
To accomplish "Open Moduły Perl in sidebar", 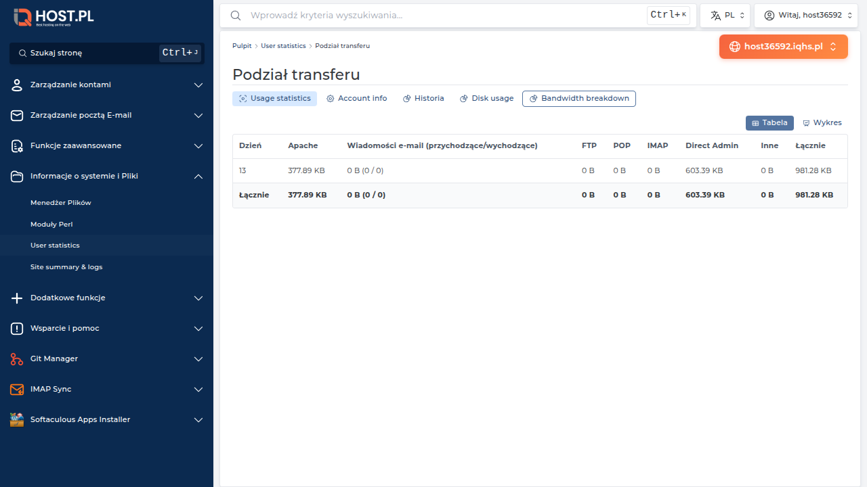I will 51,224.
